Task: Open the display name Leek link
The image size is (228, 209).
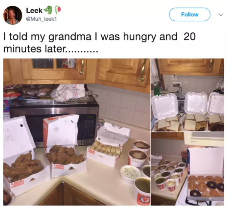Action: point(34,10)
